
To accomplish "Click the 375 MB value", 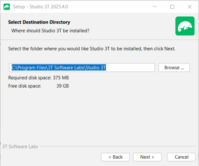I will point(61,78).
